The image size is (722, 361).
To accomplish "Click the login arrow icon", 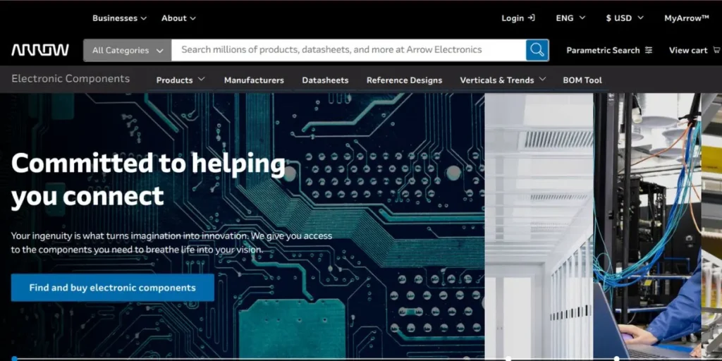I will [532, 18].
